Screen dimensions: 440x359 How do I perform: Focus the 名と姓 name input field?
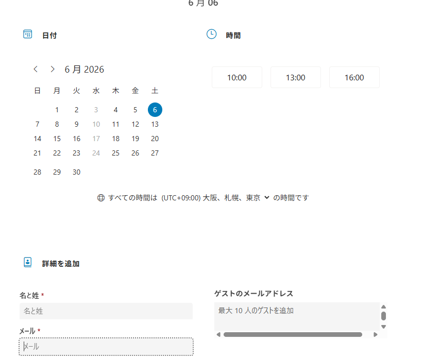[x=106, y=311]
